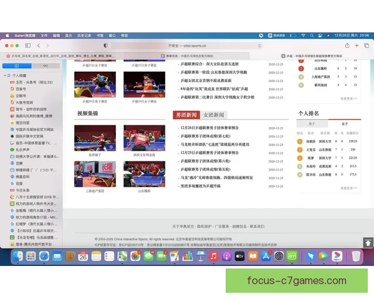
Task: Open 乒超联赛男子团体成绩(第七轮) link
Action: (x=205, y=136)
